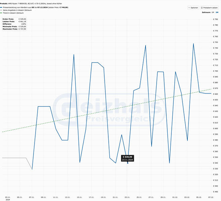Viewport: 221px width, 201px height.
Task: Click the blue legend color marker
Action: [1, 7]
